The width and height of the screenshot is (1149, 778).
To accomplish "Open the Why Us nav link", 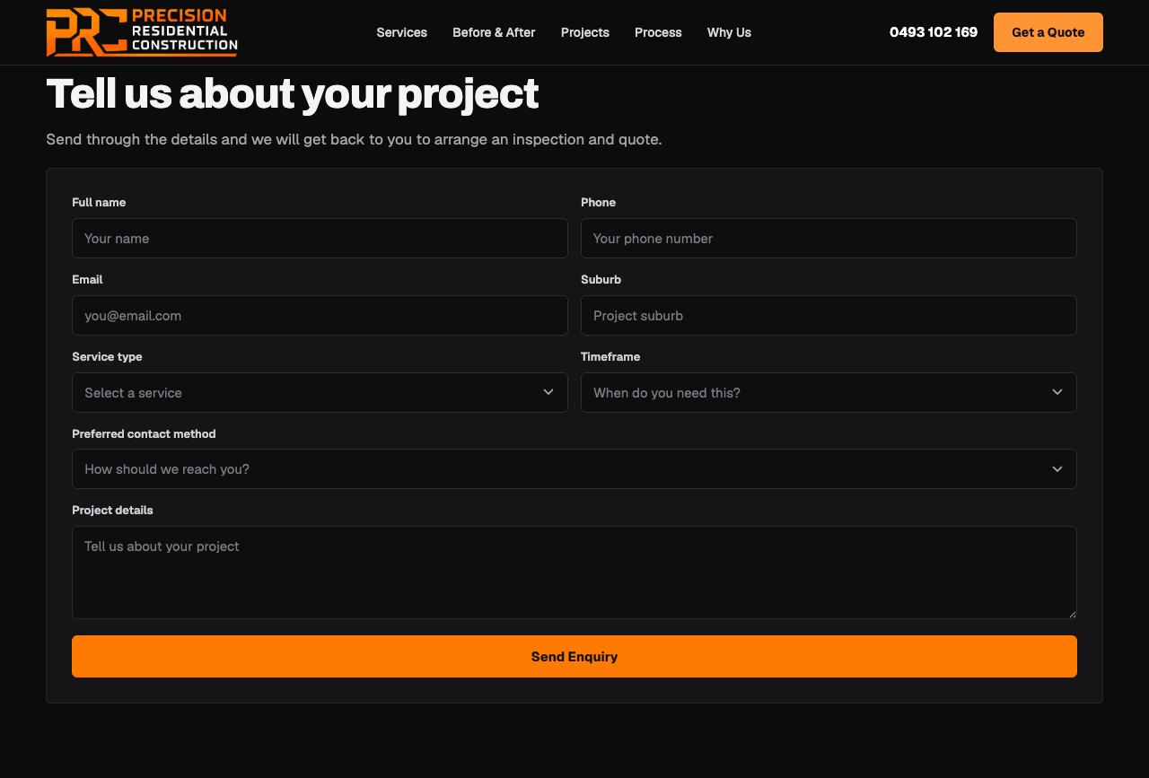I will click(729, 32).
